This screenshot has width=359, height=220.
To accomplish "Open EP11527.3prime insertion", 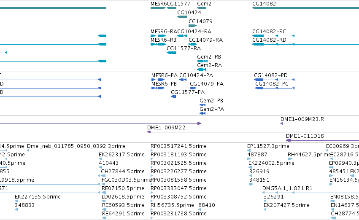I will [x=268, y=146].
